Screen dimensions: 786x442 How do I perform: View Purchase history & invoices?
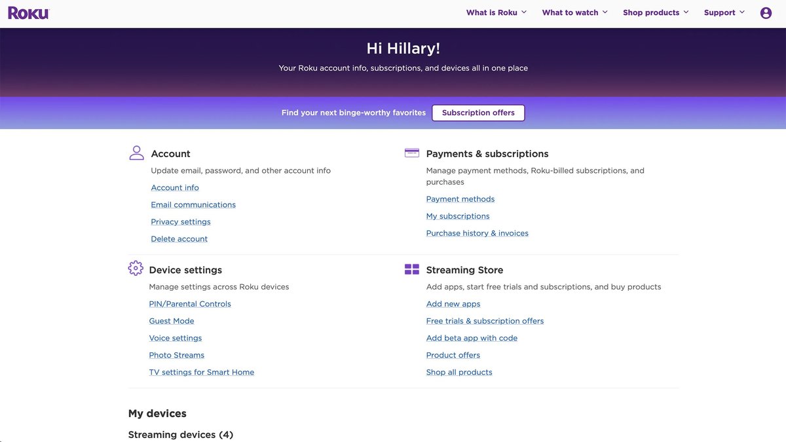(x=477, y=232)
